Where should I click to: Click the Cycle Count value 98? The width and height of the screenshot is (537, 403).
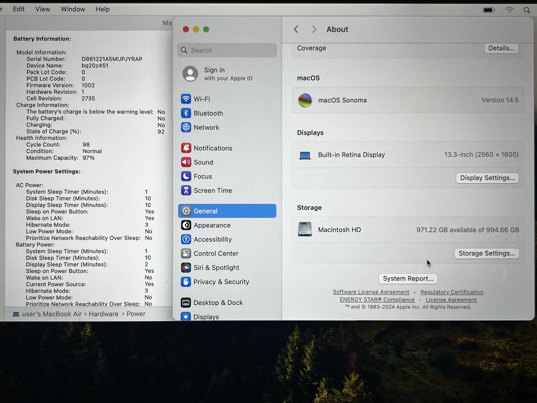[x=86, y=145]
